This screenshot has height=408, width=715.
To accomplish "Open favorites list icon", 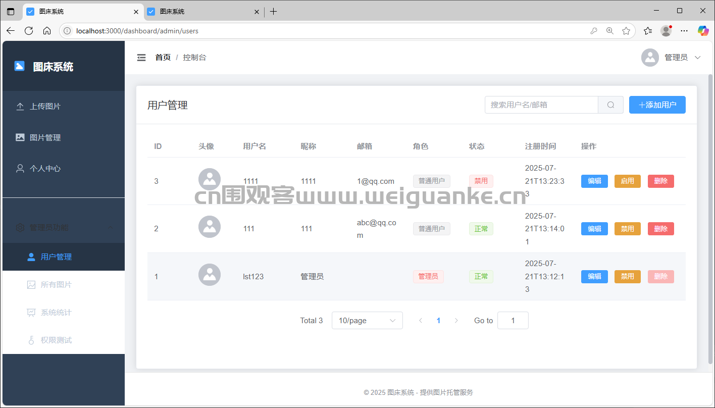I will click(x=648, y=31).
